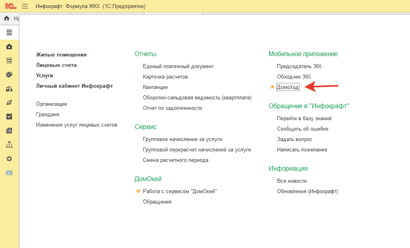This screenshot has width=410, height=248.
Task: Open the Квитанции report
Action: coord(155,87)
